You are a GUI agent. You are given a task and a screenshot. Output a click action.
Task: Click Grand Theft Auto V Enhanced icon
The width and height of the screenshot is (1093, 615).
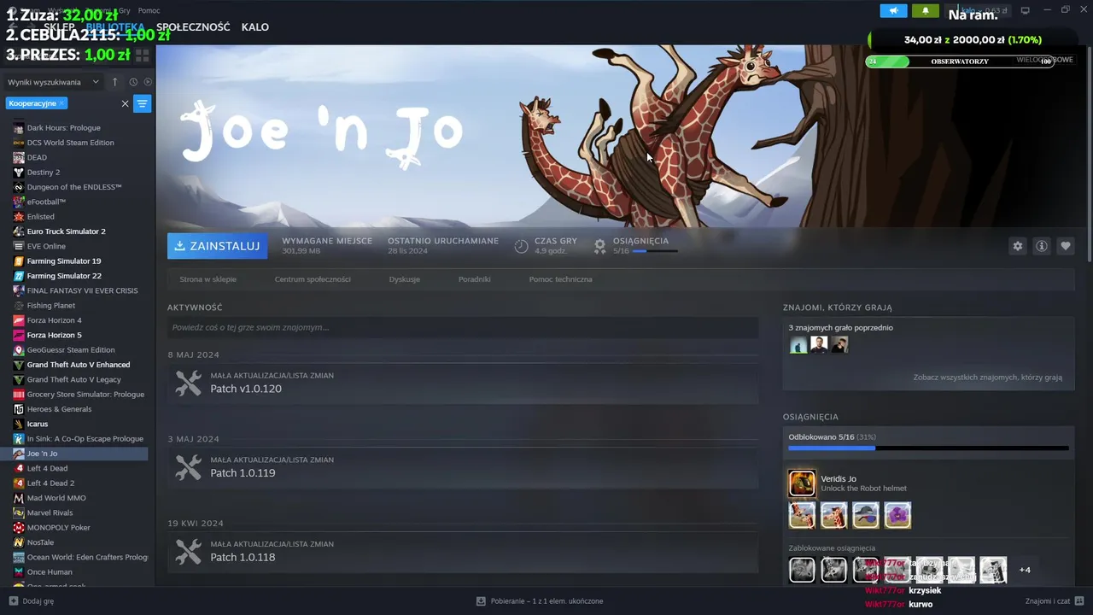pyautogui.click(x=19, y=365)
